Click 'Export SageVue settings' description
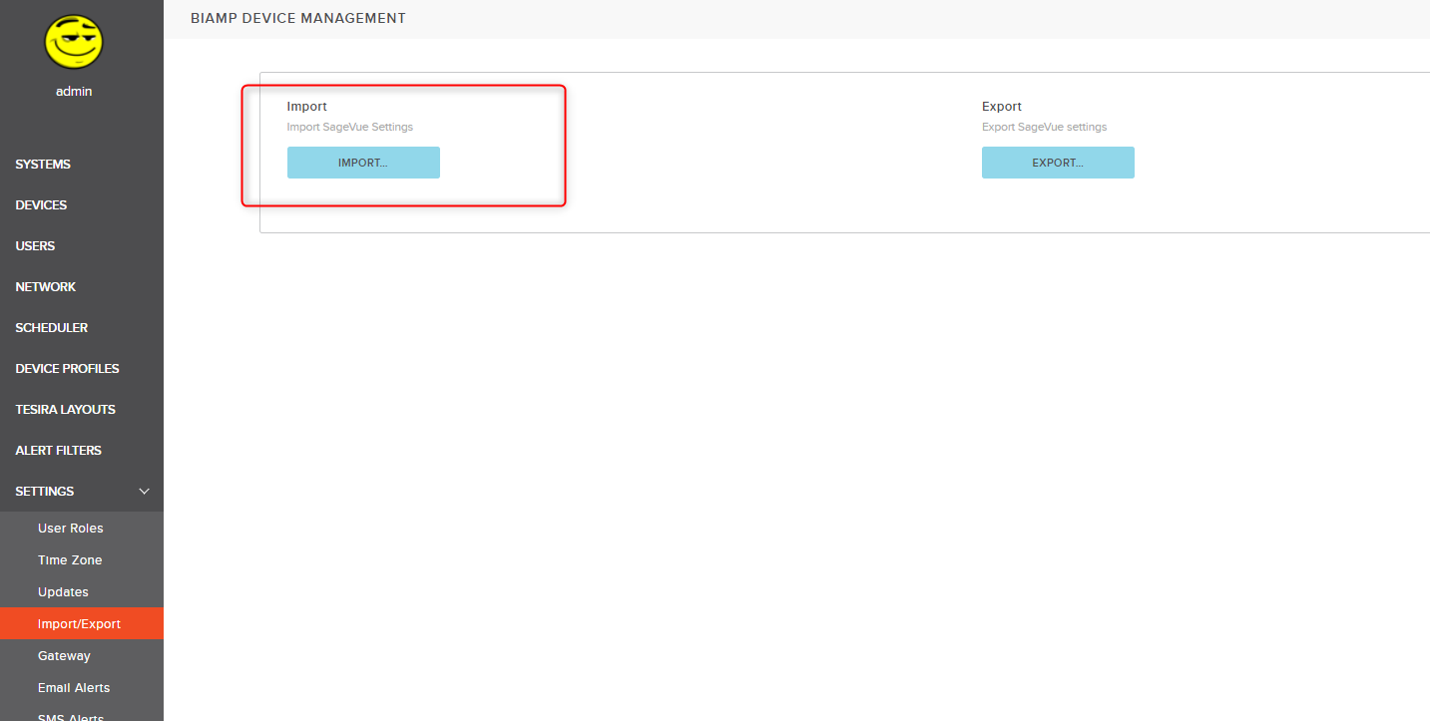This screenshot has width=1430, height=721. (1045, 128)
